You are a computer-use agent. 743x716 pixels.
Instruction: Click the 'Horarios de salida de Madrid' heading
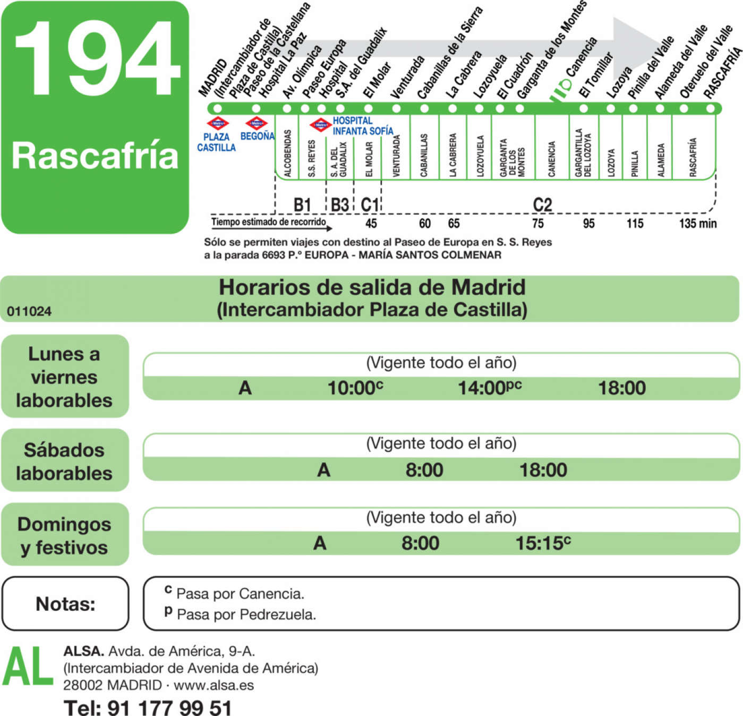[372, 287]
